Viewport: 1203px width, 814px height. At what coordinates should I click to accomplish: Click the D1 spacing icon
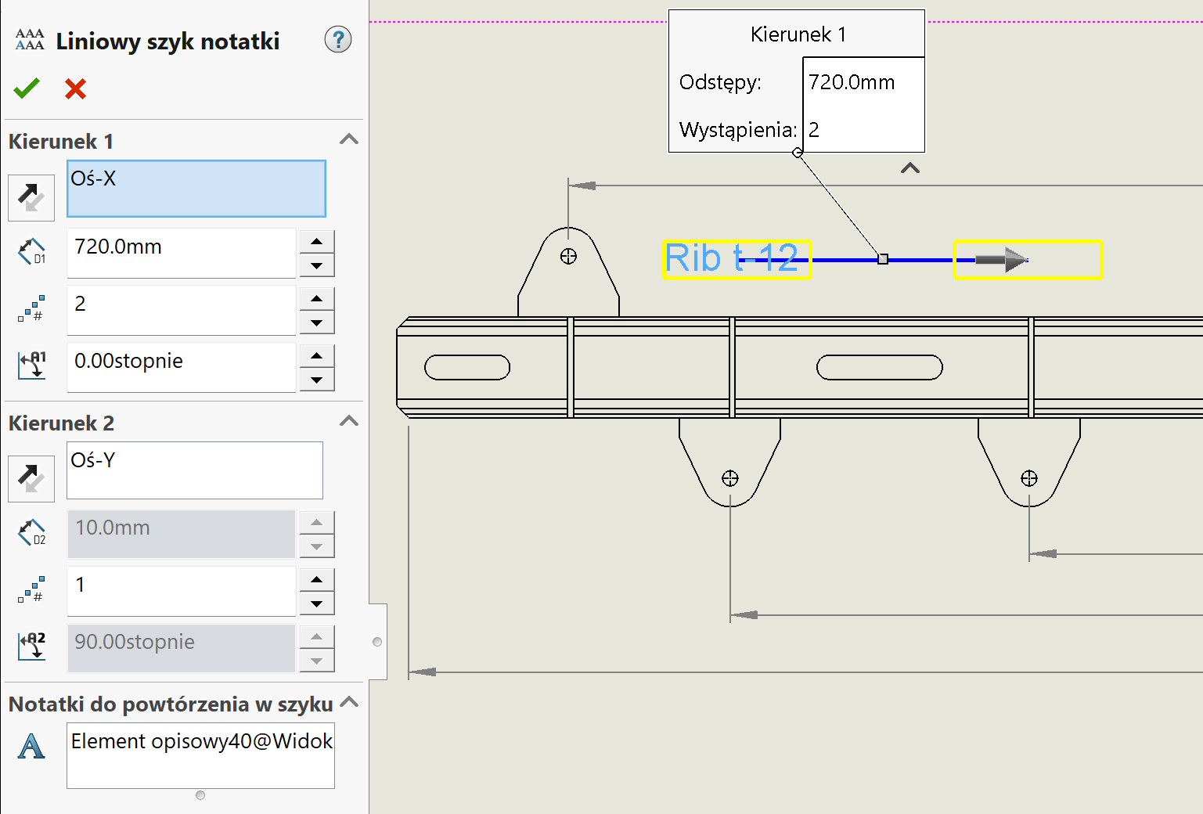pyautogui.click(x=31, y=252)
